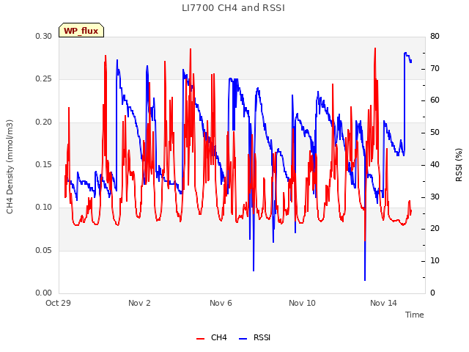Click the 60 right axis tick label

435,100
